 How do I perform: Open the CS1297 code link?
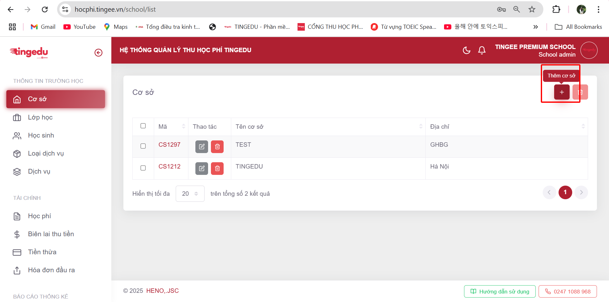169,145
